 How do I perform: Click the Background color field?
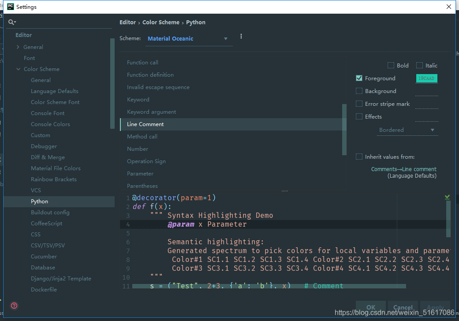[426, 91]
